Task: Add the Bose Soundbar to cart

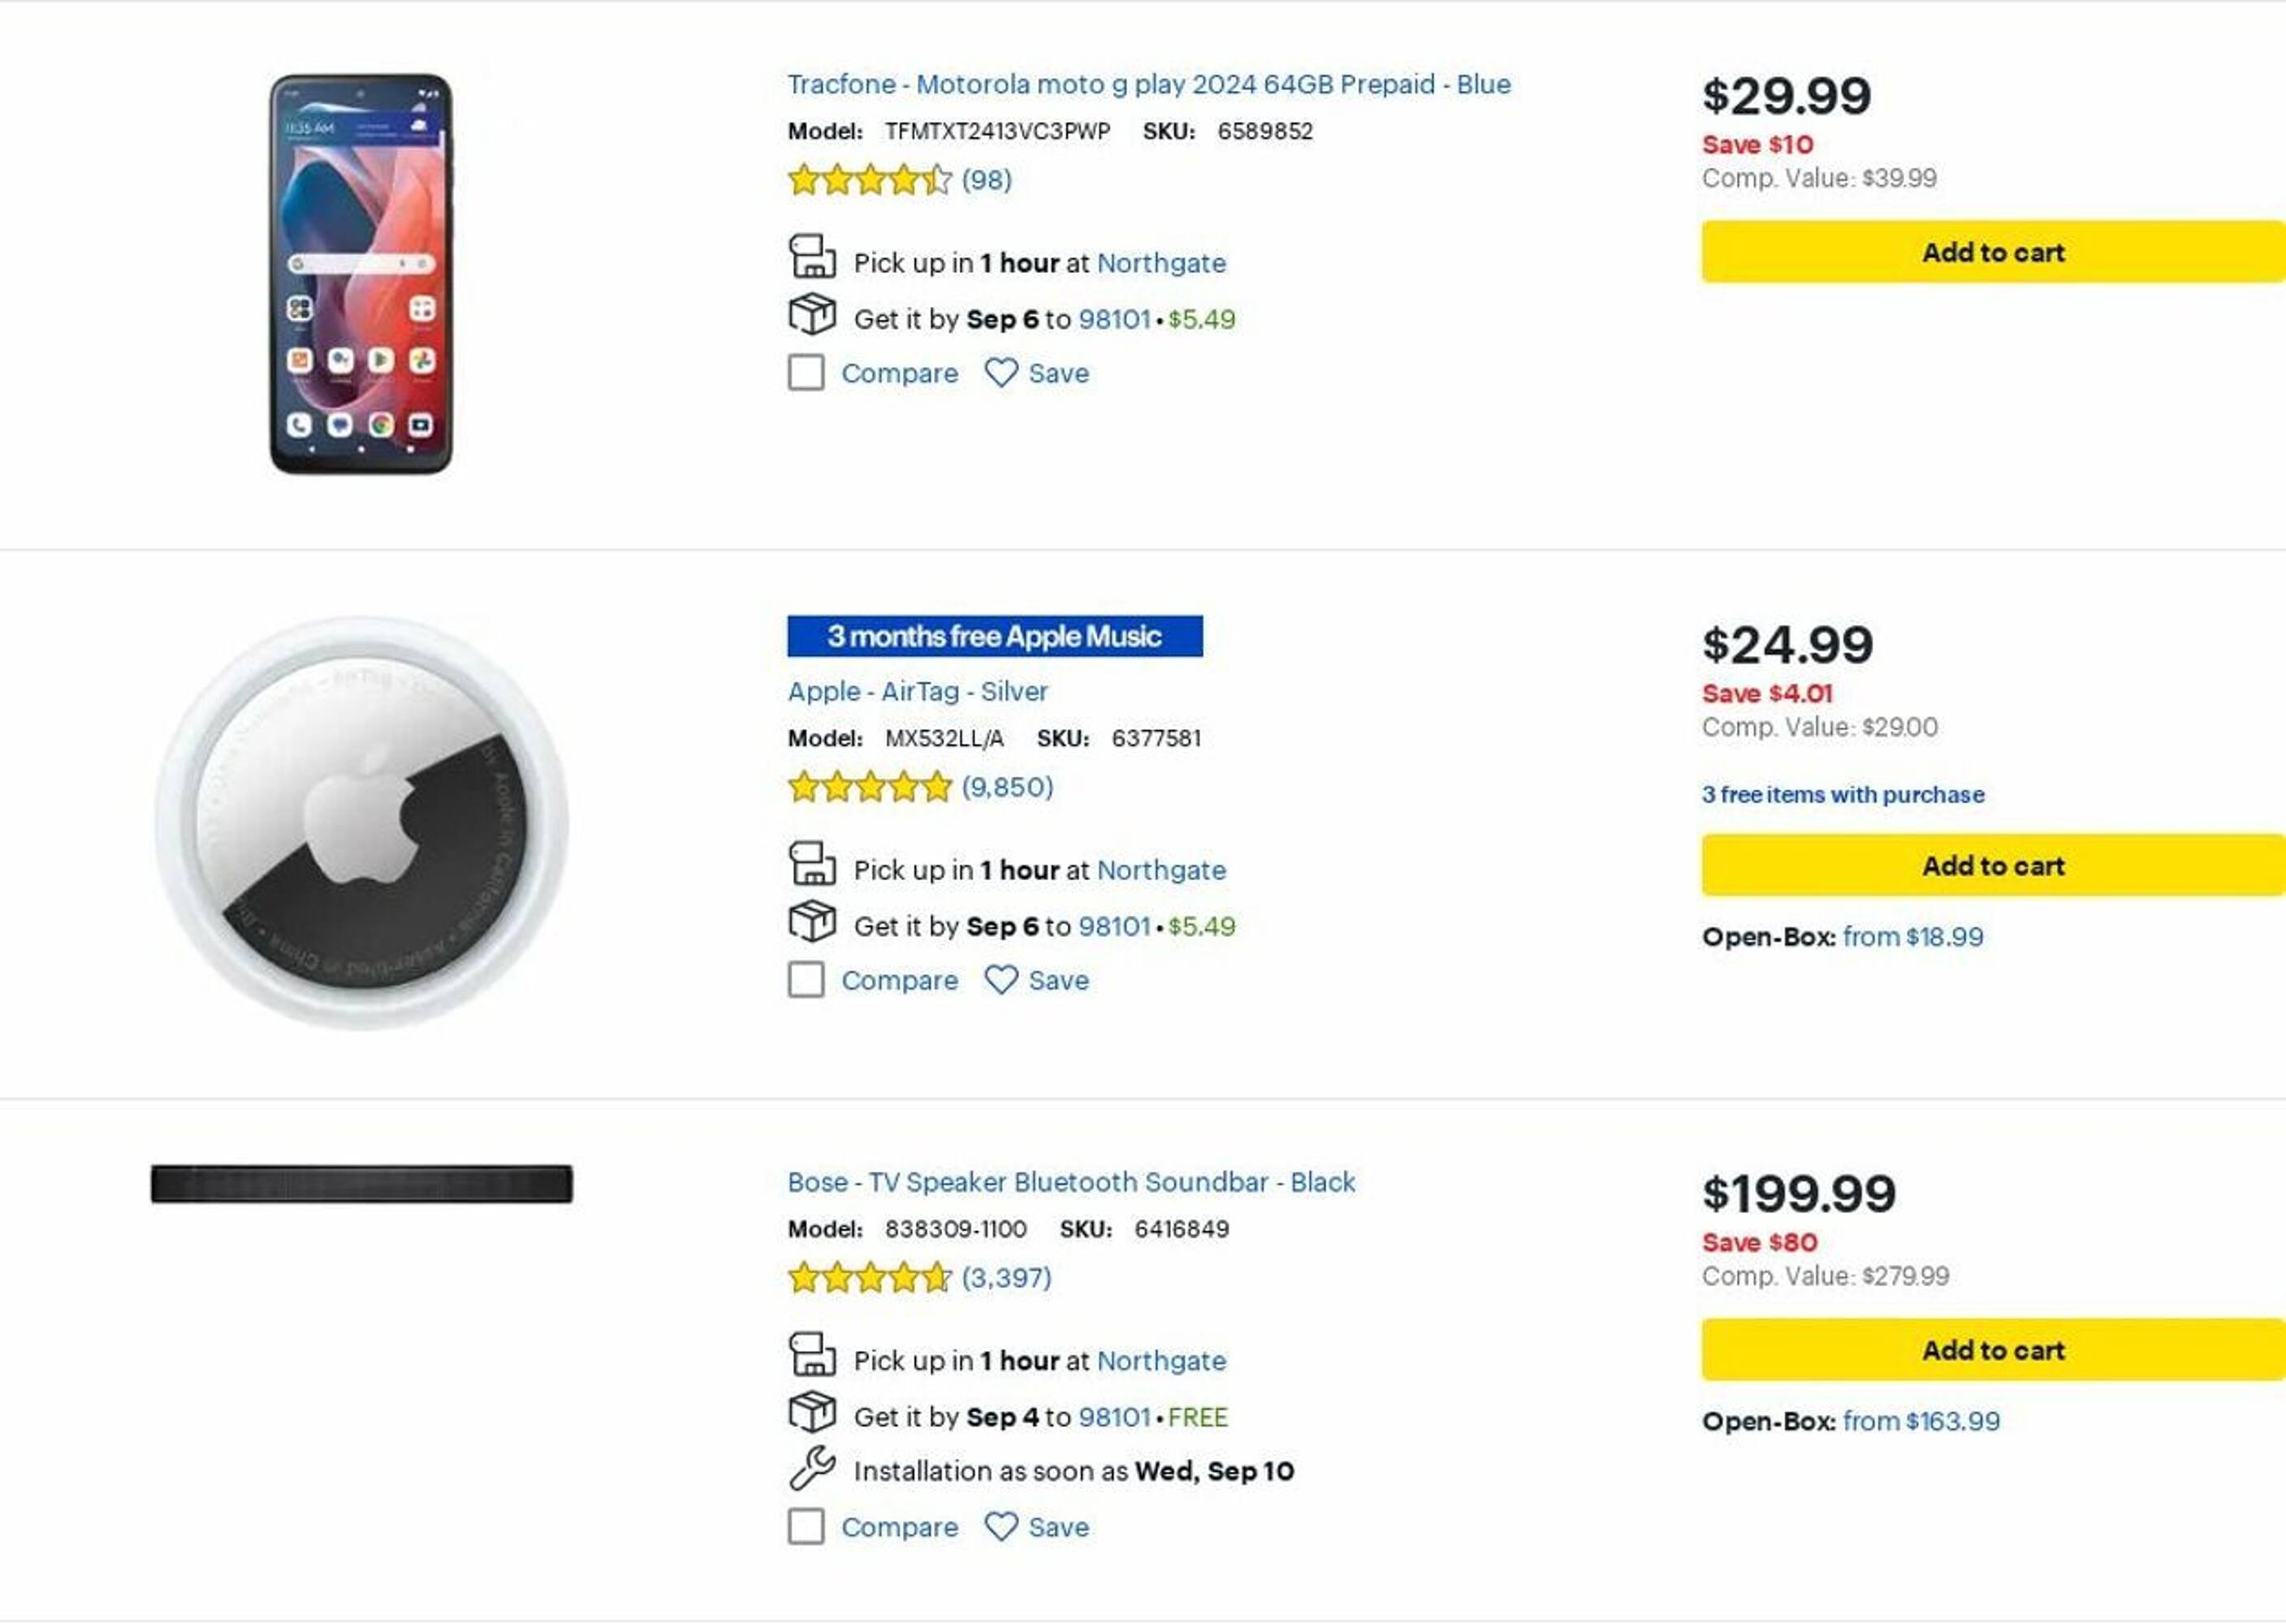Action: pos(1992,1351)
